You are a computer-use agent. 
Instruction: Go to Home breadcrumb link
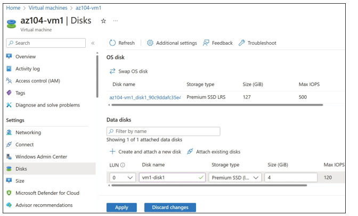point(13,8)
